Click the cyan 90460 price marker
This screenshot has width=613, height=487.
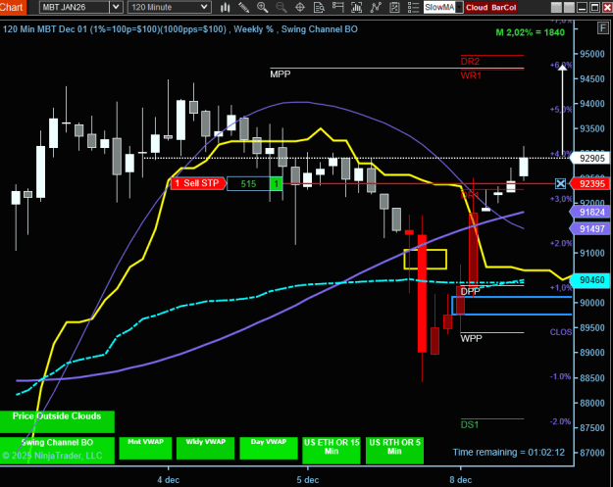[x=590, y=280]
